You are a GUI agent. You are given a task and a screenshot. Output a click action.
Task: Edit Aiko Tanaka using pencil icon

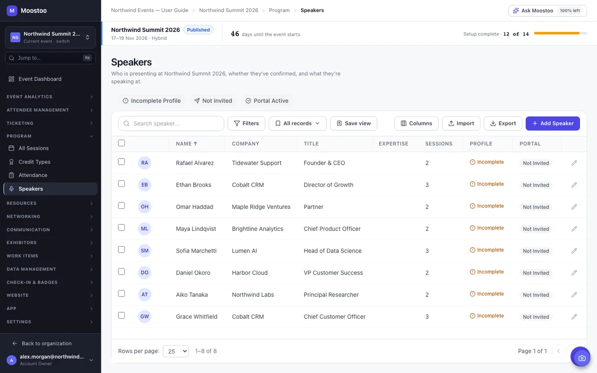pyautogui.click(x=574, y=294)
